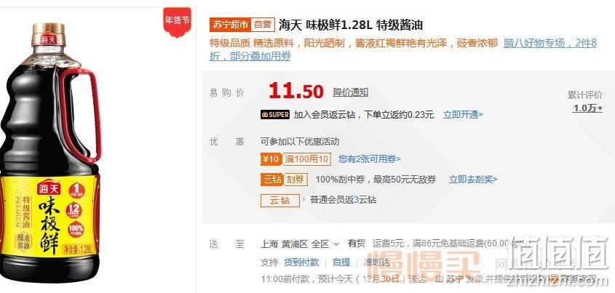
Task: Click the 满100用10 coupon label
Action: click(306, 159)
